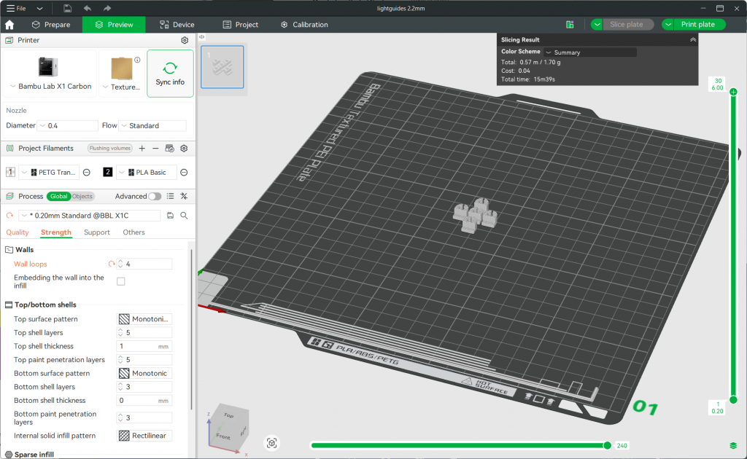The image size is (747, 459).
Task: Open the Color Scheme Summary dropdown
Action: [589, 51]
